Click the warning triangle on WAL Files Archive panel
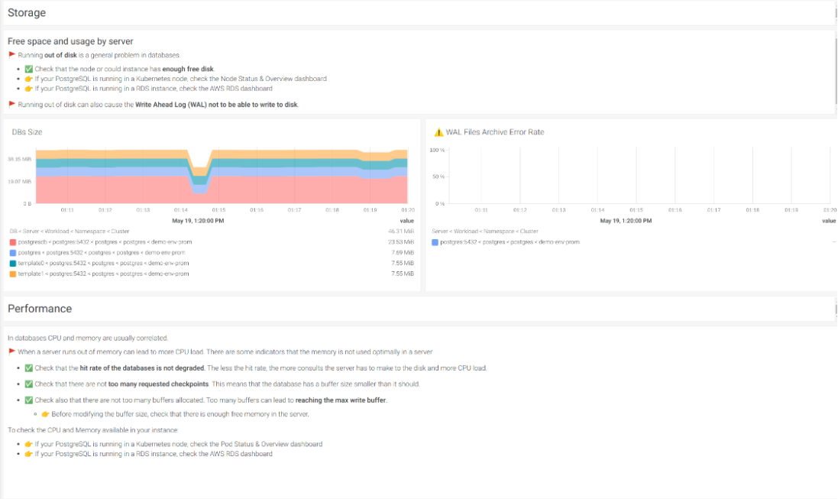The image size is (838, 499). coord(441,131)
